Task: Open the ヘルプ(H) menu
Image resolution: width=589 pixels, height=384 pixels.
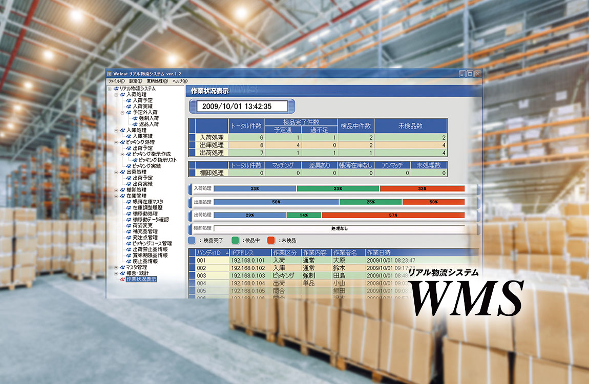Action: click(180, 81)
